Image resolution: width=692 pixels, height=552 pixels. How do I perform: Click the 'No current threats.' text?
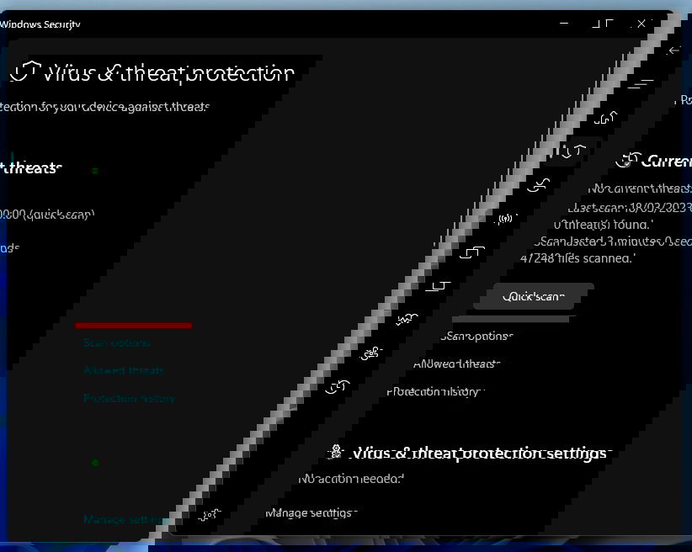tap(640, 188)
